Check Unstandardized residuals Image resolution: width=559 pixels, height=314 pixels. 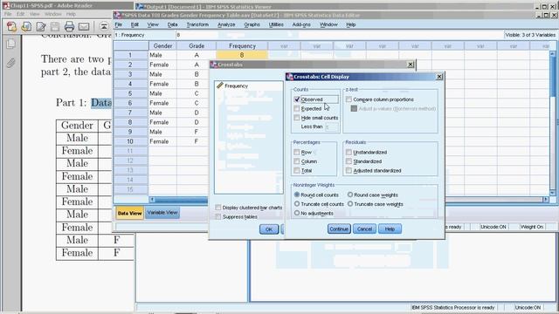[349, 152]
